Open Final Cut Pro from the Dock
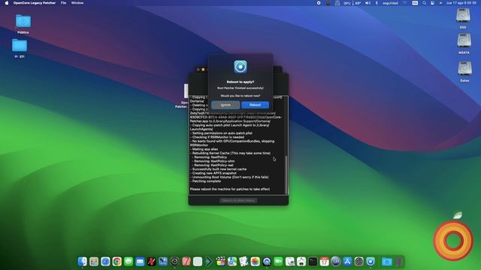The height and width of the screenshot is (270, 481). [220, 262]
